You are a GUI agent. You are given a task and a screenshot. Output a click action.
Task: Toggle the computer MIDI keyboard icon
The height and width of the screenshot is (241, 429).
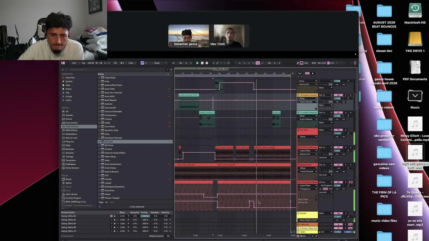302,63
